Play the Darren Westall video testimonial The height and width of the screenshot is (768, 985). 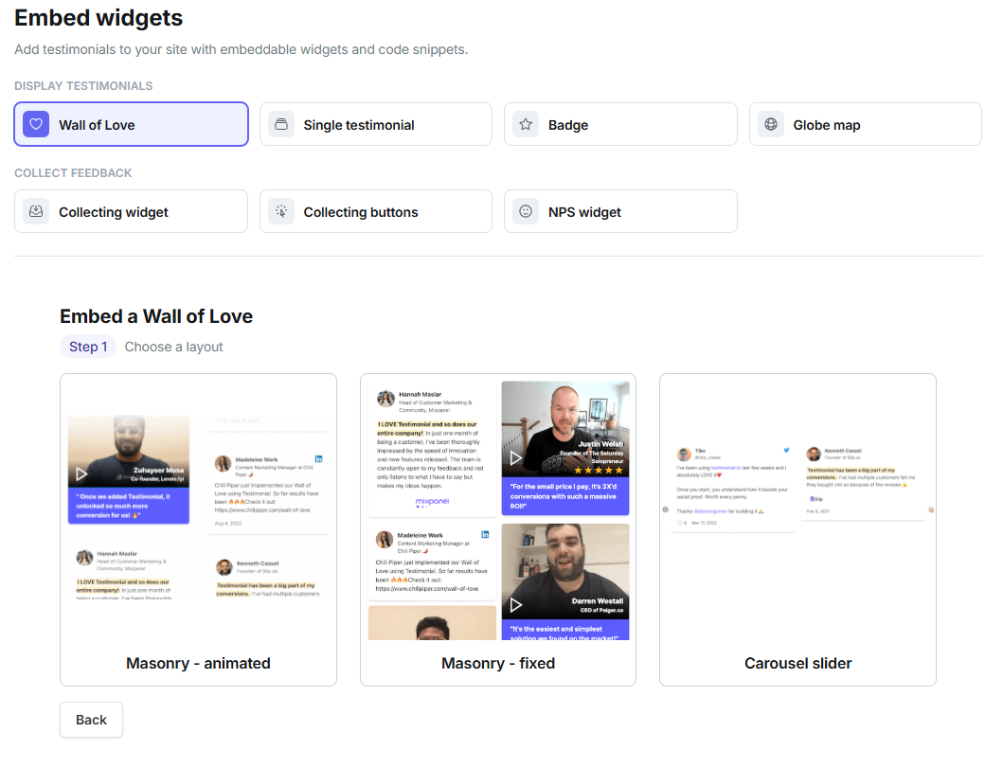516,605
